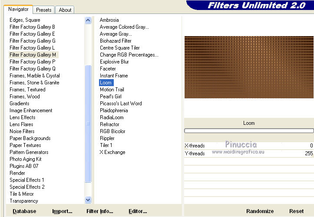Select Tile & Mirror category
The width and height of the screenshot is (314, 217).
[x=22, y=194]
